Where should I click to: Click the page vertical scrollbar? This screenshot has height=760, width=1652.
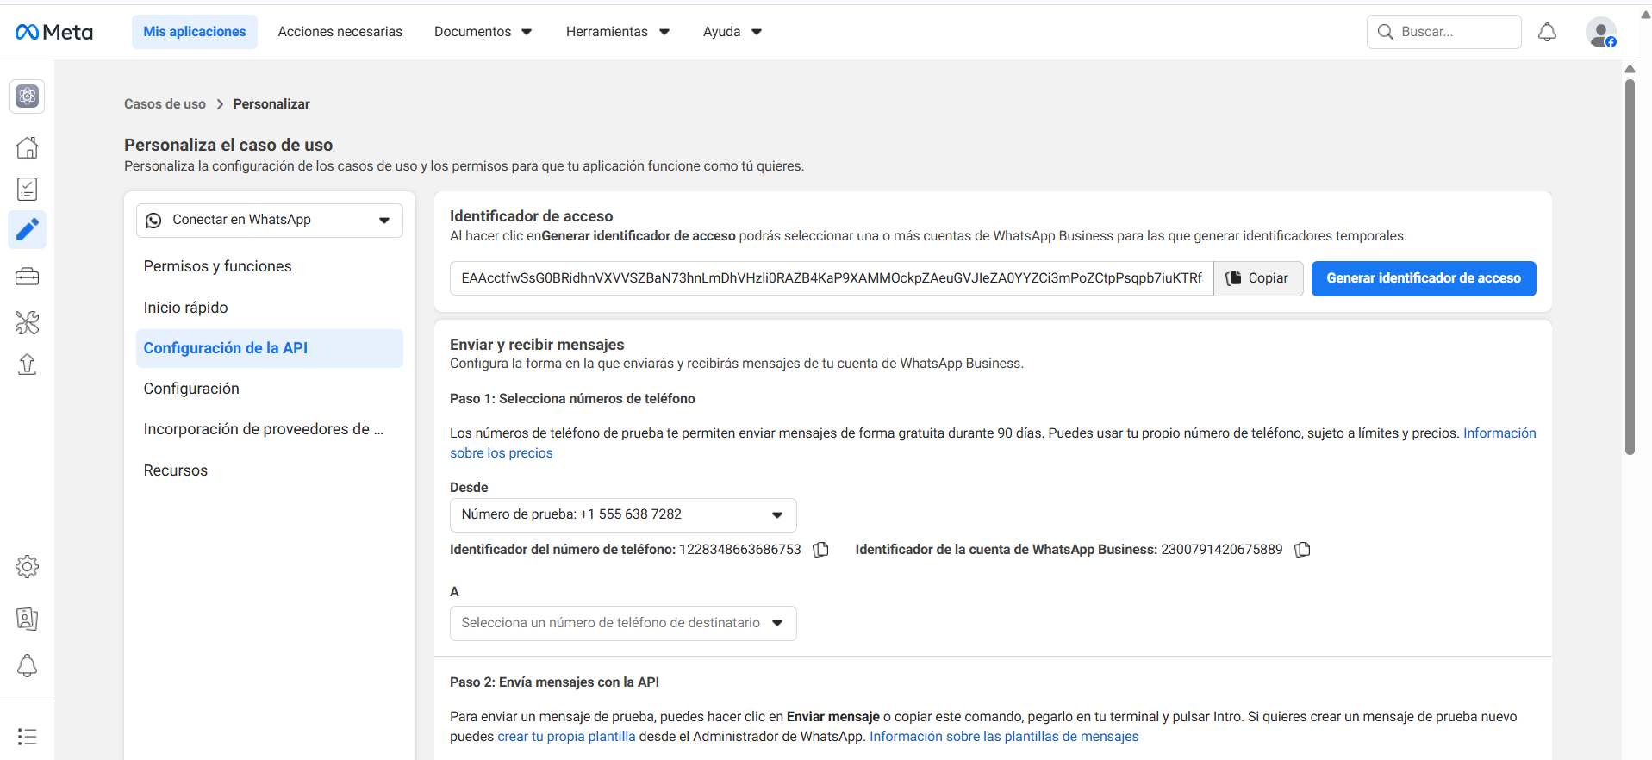1630,267
